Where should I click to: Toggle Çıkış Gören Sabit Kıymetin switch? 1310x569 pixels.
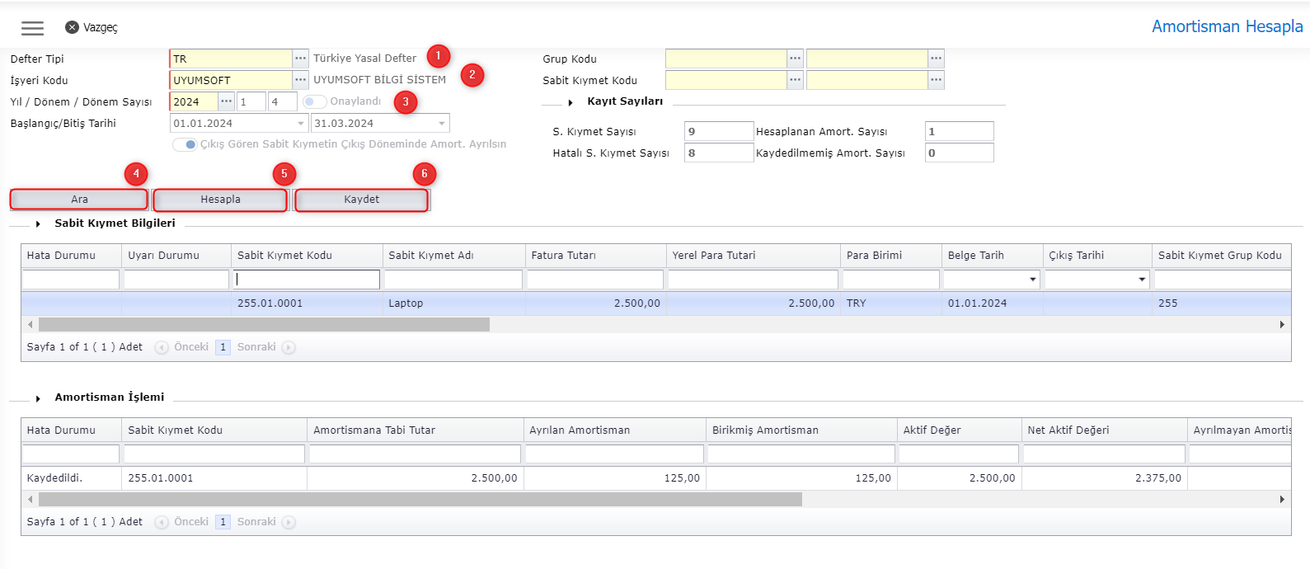coord(185,144)
